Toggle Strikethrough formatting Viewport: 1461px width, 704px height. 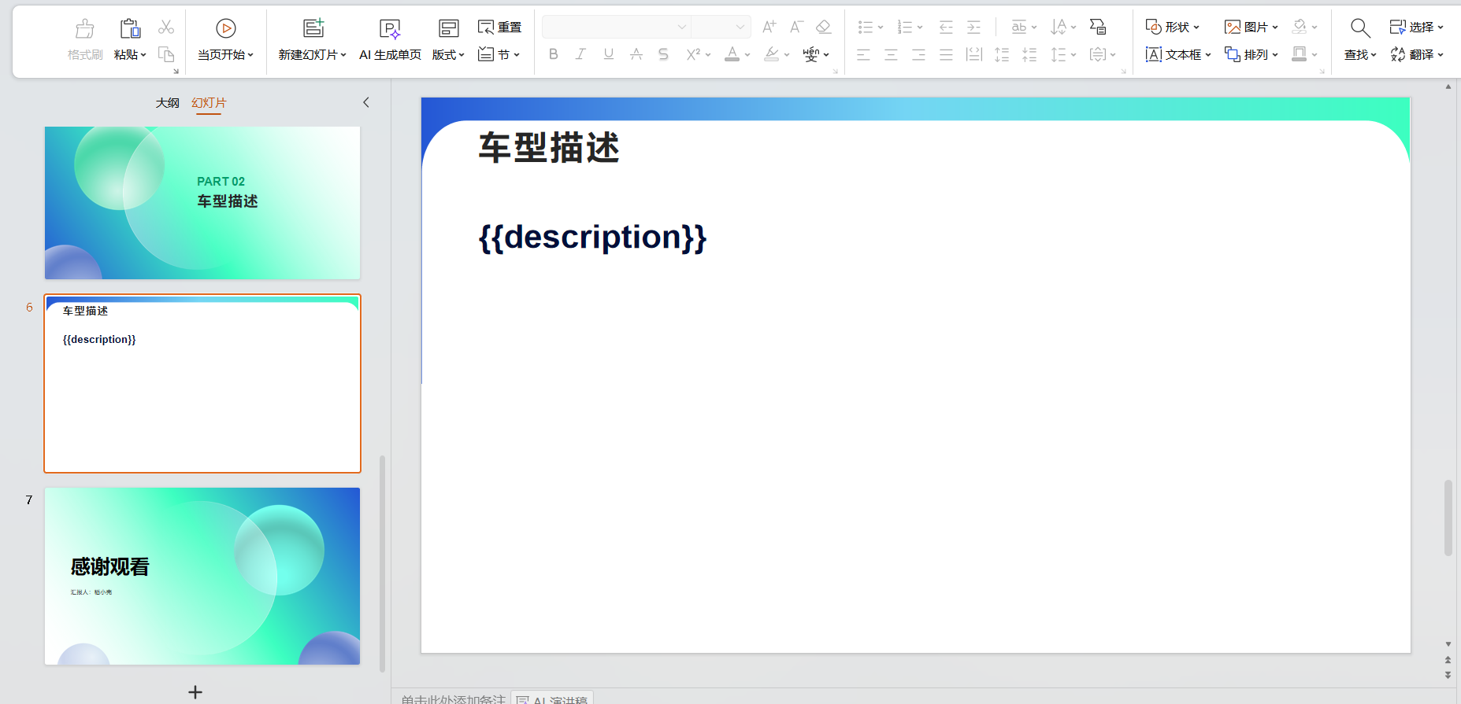[x=636, y=54]
